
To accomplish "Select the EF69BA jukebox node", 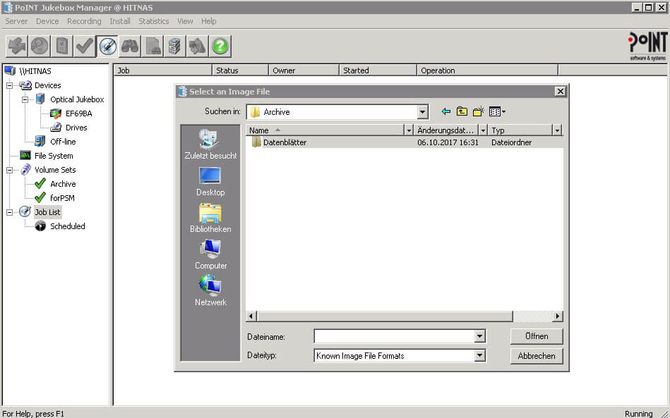I will (x=78, y=113).
